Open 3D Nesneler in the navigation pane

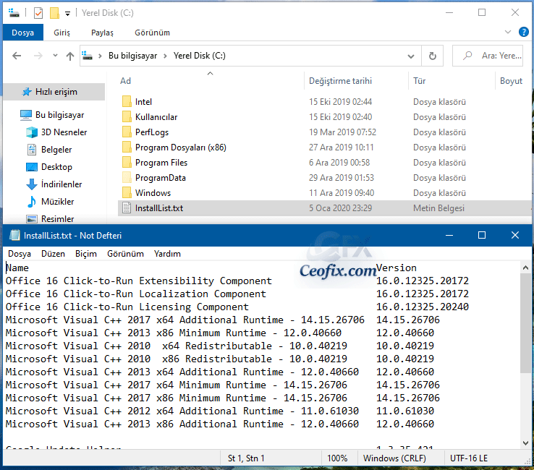(64, 132)
